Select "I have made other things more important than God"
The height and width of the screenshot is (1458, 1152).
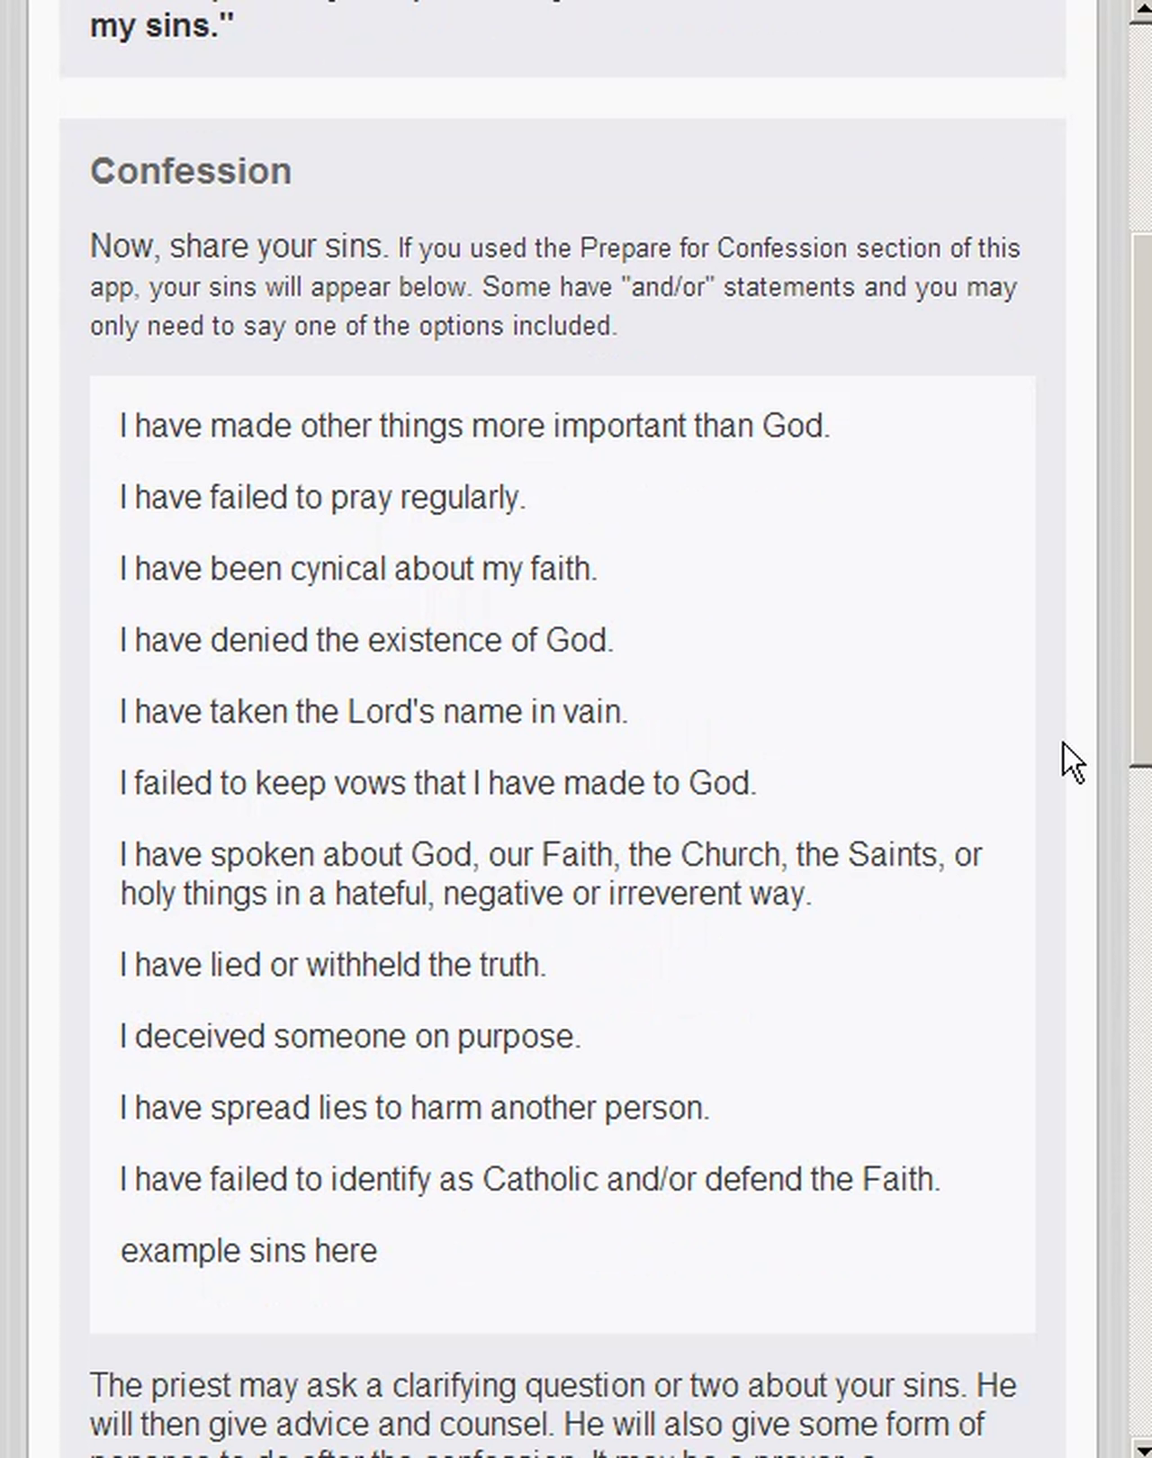coord(475,426)
